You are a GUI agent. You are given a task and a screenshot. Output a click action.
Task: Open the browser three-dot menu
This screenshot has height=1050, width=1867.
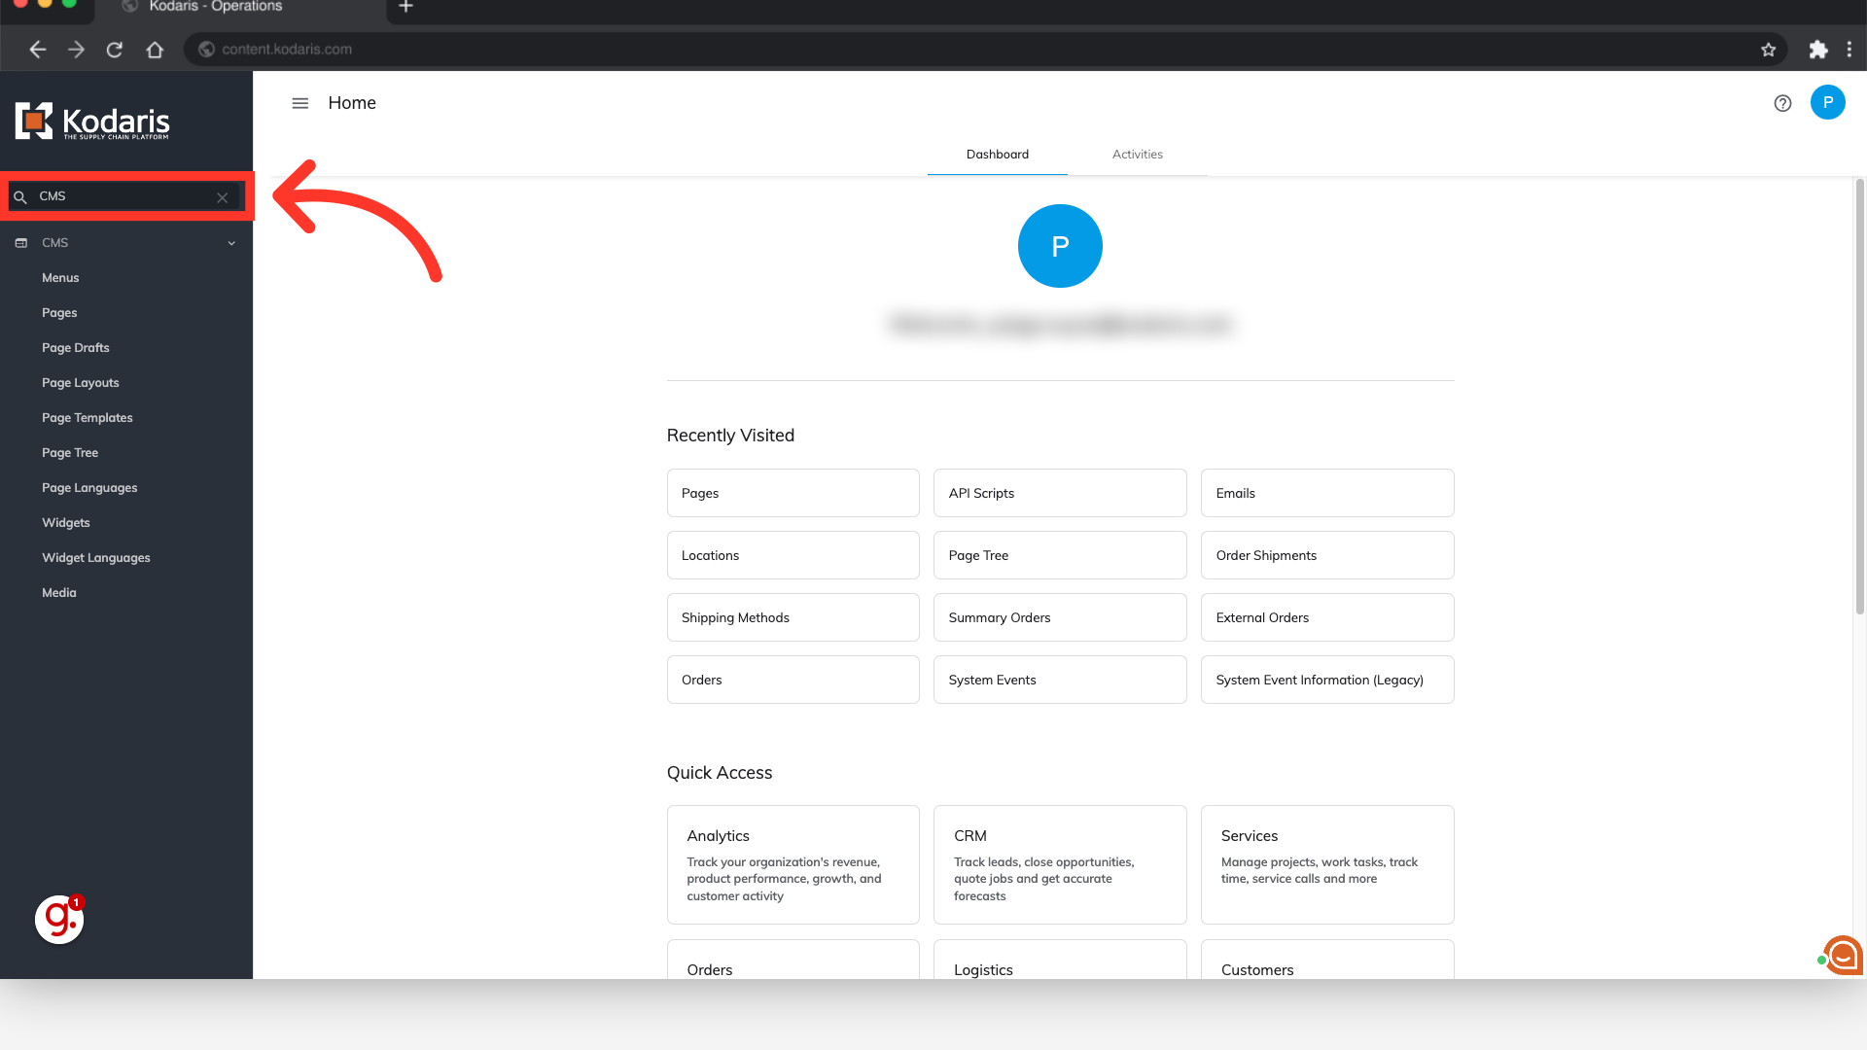click(x=1849, y=50)
